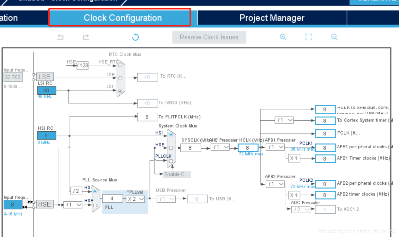399x237 pixels.
Task: Click the '4-16 MHz' HSE range label
Action: point(13,214)
